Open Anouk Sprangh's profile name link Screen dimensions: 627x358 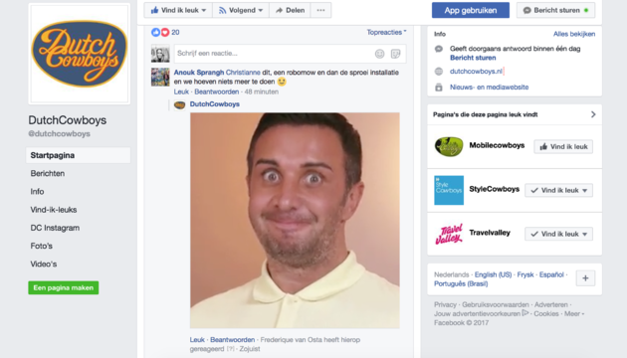click(199, 73)
